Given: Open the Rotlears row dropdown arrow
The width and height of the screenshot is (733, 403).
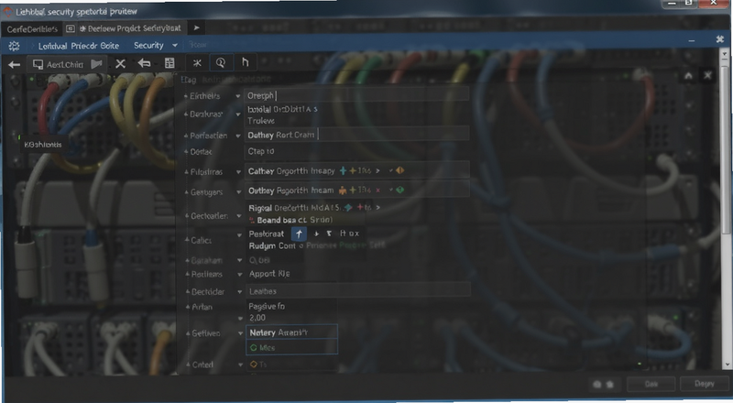Looking at the screenshot, I should pyautogui.click(x=239, y=275).
